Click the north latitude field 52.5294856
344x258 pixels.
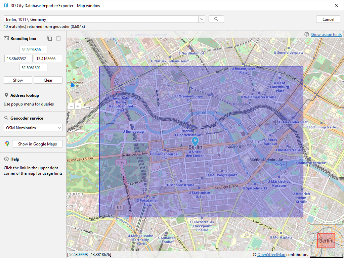pyautogui.click(x=33, y=50)
